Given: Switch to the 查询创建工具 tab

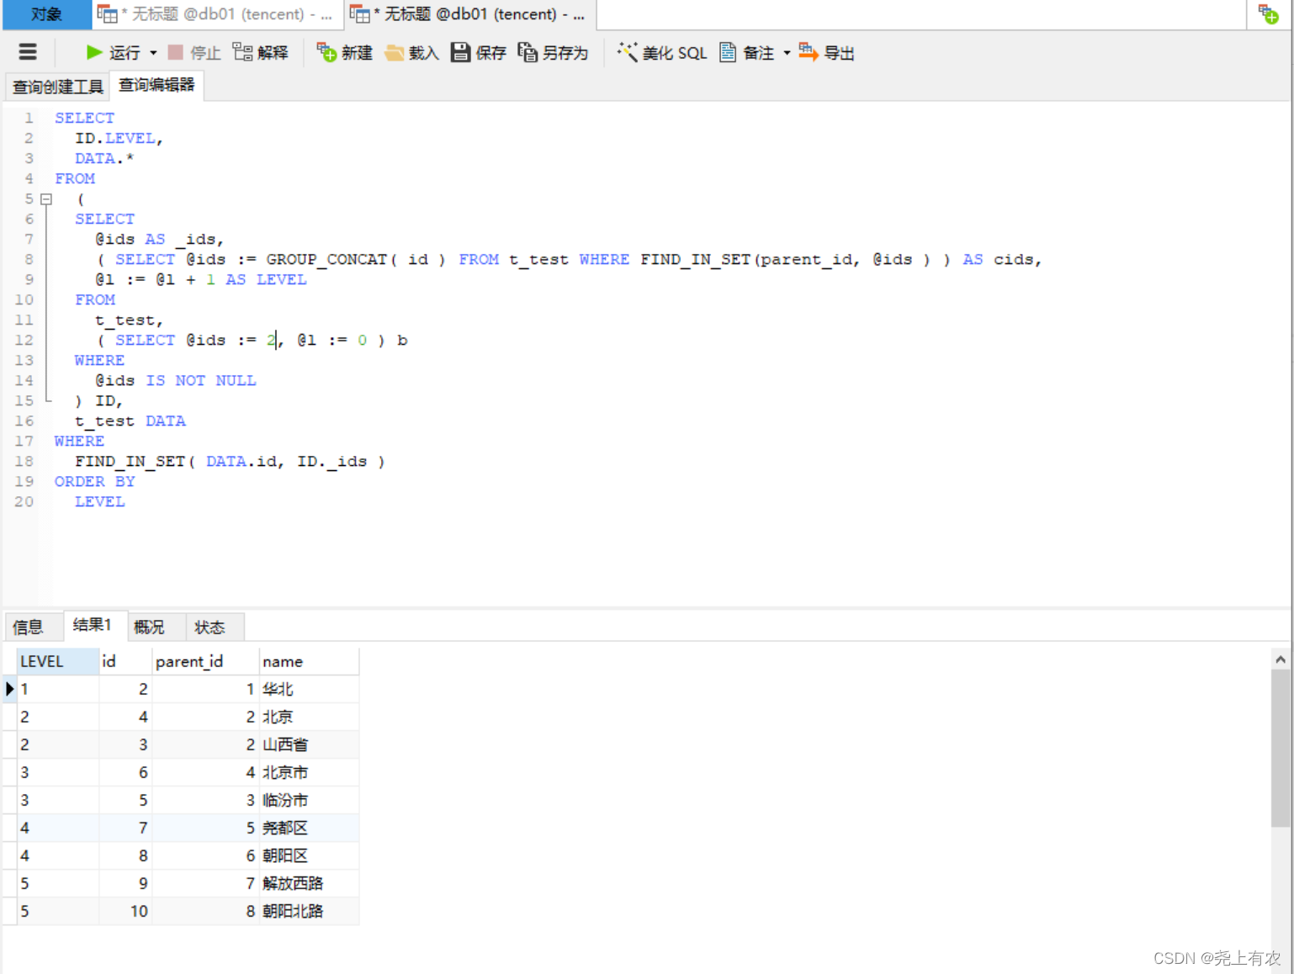Looking at the screenshot, I should [x=56, y=86].
